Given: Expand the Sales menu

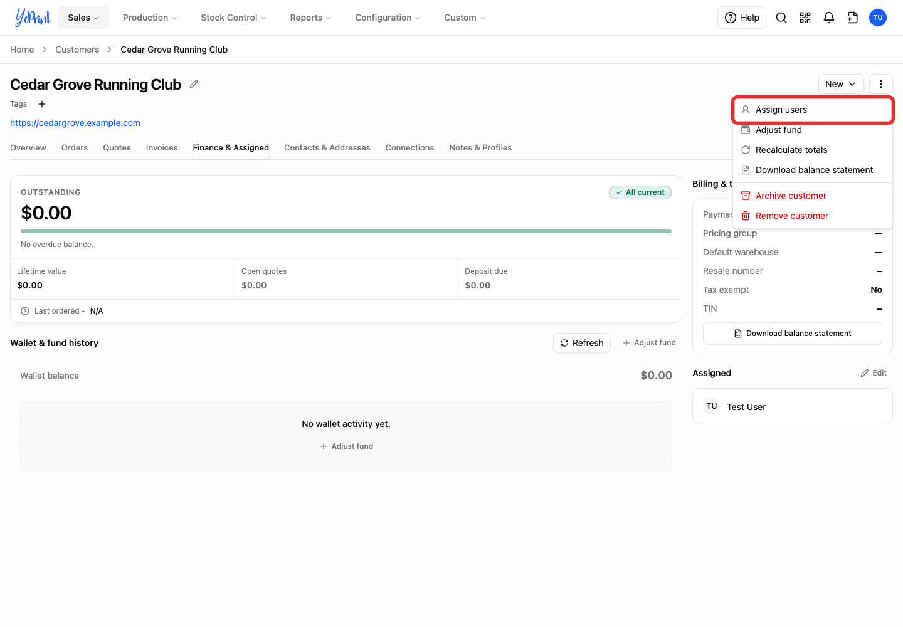Looking at the screenshot, I should [84, 18].
